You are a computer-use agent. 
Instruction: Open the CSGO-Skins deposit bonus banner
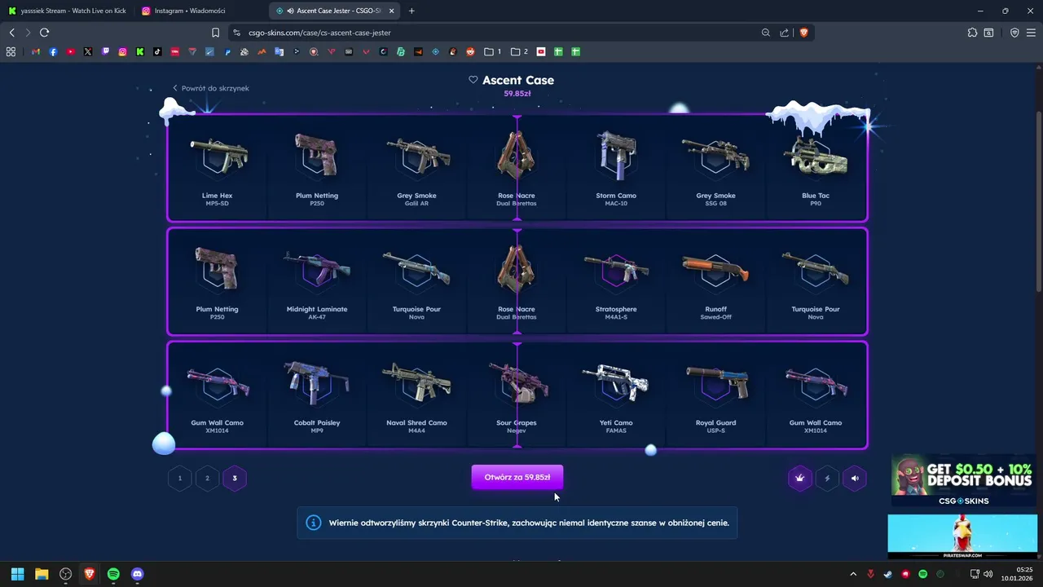(x=963, y=481)
